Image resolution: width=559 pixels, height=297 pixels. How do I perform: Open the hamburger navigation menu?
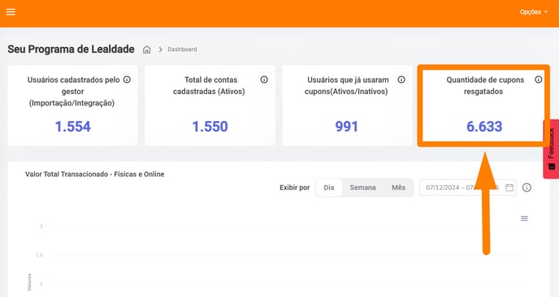point(11,11)
